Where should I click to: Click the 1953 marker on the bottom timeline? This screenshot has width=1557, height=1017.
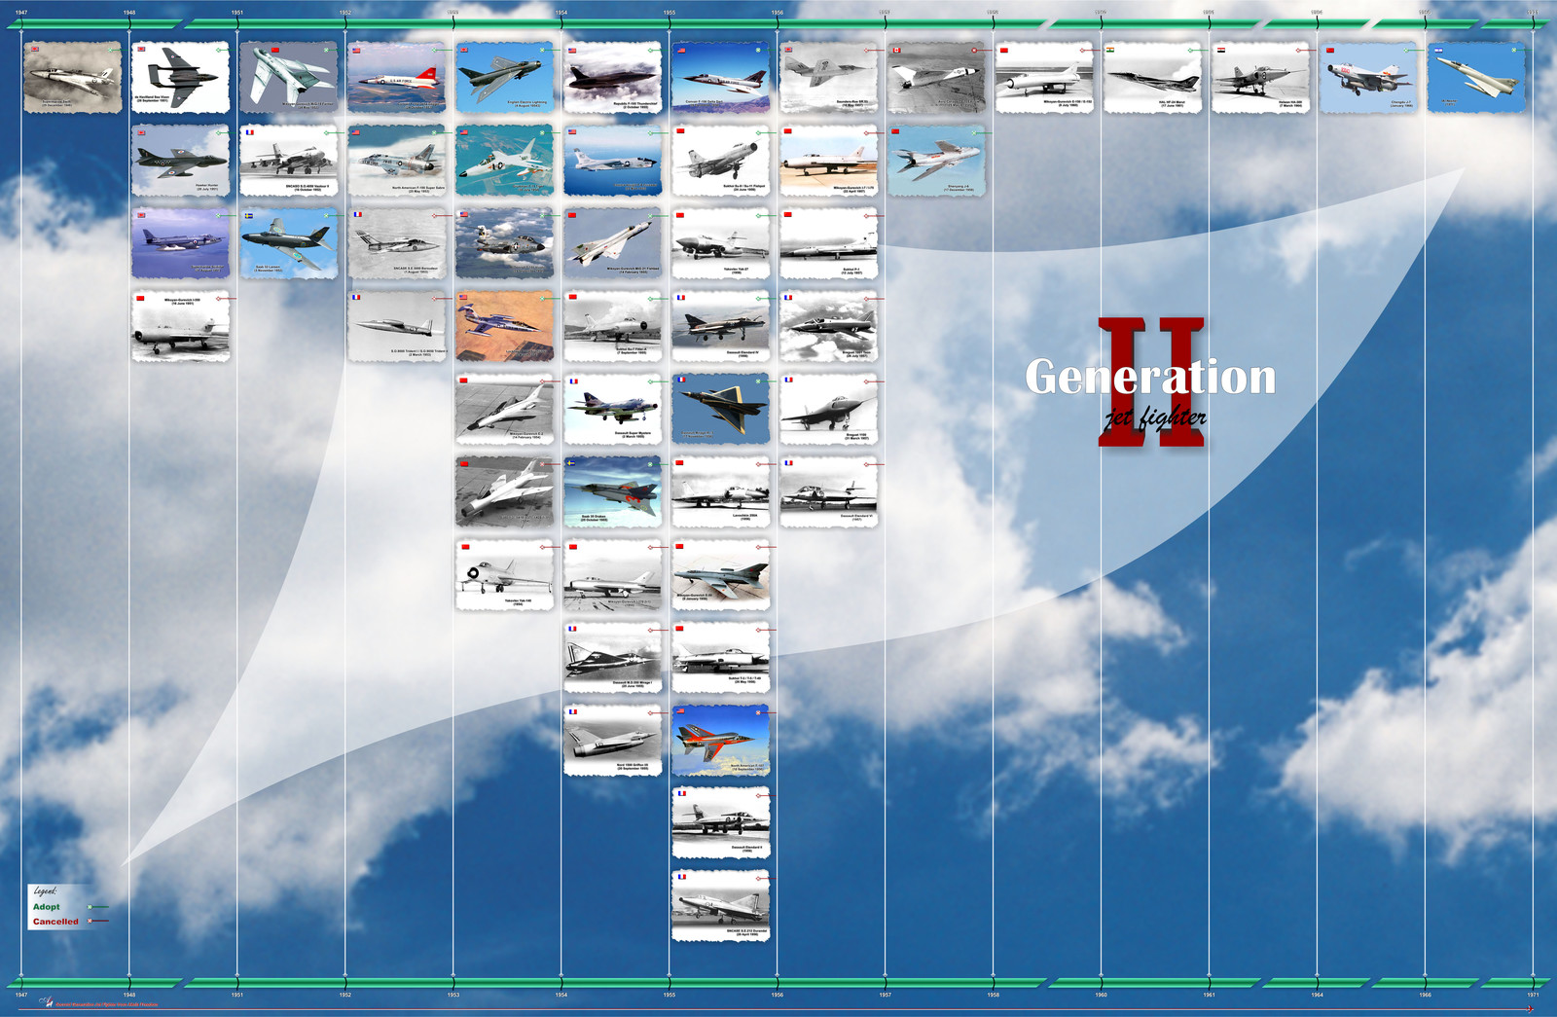[x=453, y=995]
